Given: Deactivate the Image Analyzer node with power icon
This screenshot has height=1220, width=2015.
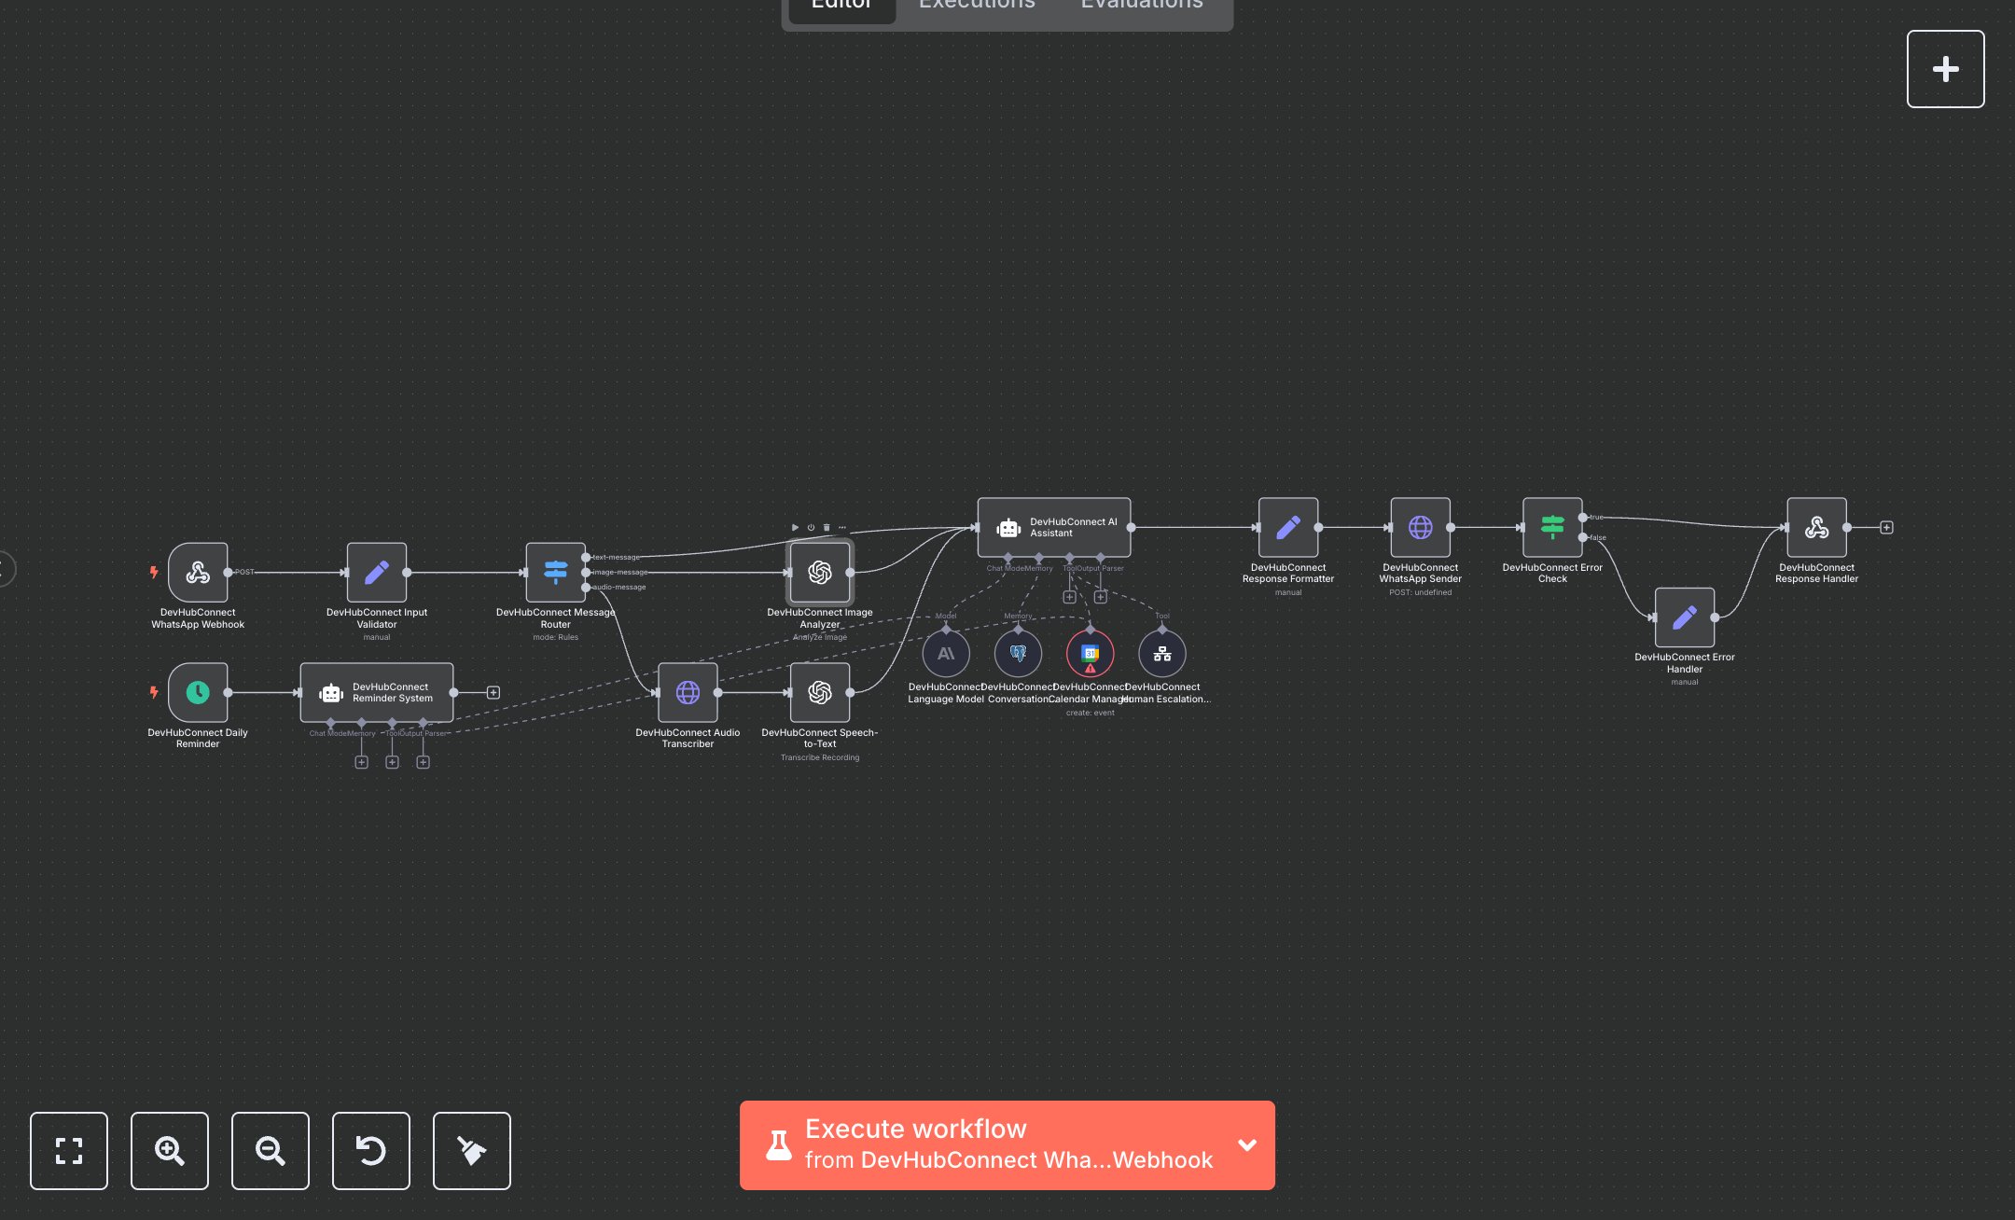Looking at the screenshot, I should click(811, 528).
